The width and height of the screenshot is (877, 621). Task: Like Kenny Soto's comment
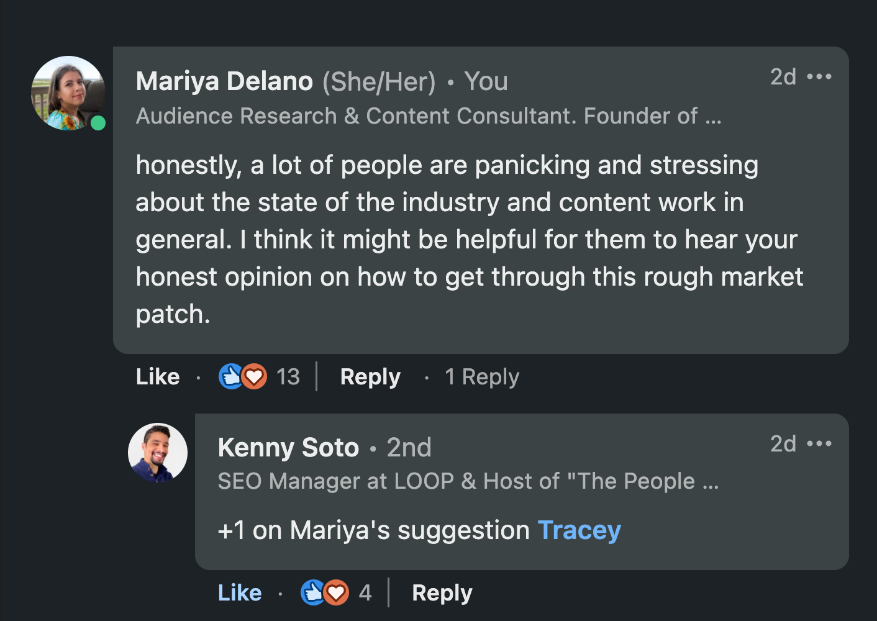[x=239, y=592]
